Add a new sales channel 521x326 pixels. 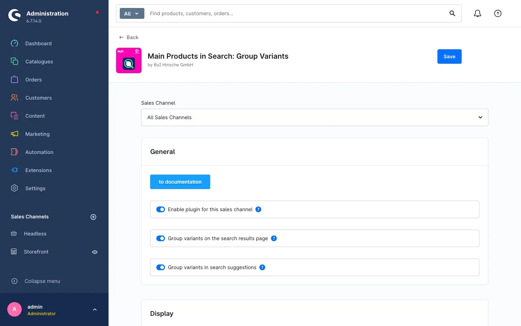tap(93, 217)
